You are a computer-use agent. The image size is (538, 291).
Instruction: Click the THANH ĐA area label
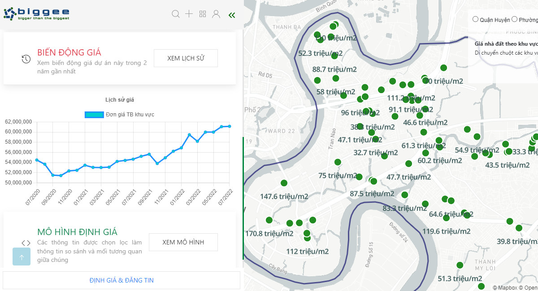[x=287, y=27]
